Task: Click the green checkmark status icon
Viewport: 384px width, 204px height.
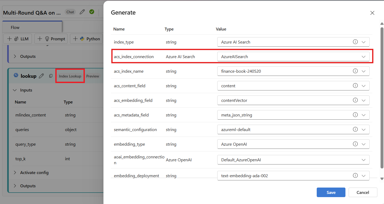Action: 92,12
